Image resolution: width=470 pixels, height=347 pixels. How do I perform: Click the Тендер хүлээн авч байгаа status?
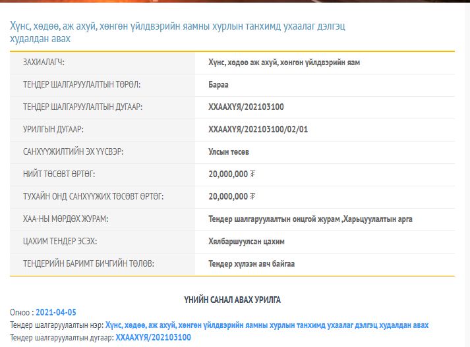[251, 263]
